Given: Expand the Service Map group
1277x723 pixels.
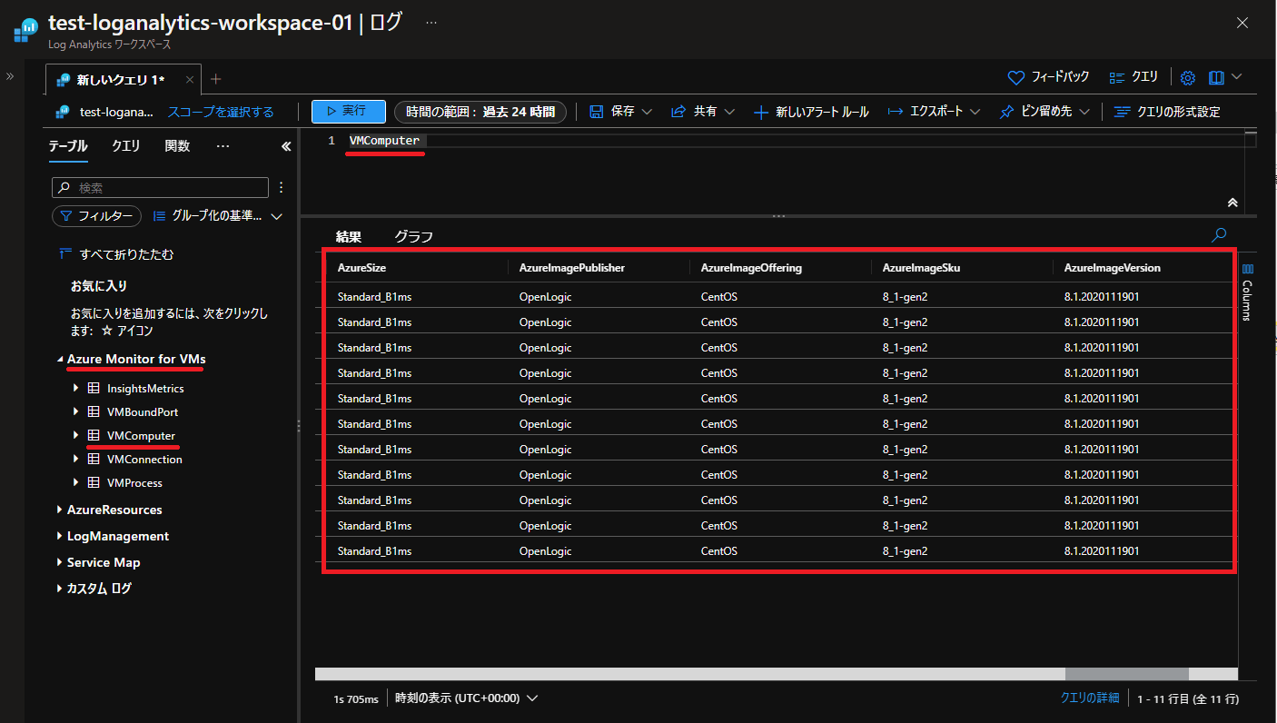Looking at the screenshot, I should click(60, 562).
